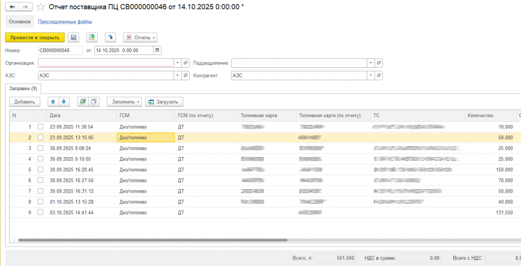Image resolution: width=521 pixels, height=266 pixels.
Task: Expand the Организация dropdown list
Action: click(178, 63)
